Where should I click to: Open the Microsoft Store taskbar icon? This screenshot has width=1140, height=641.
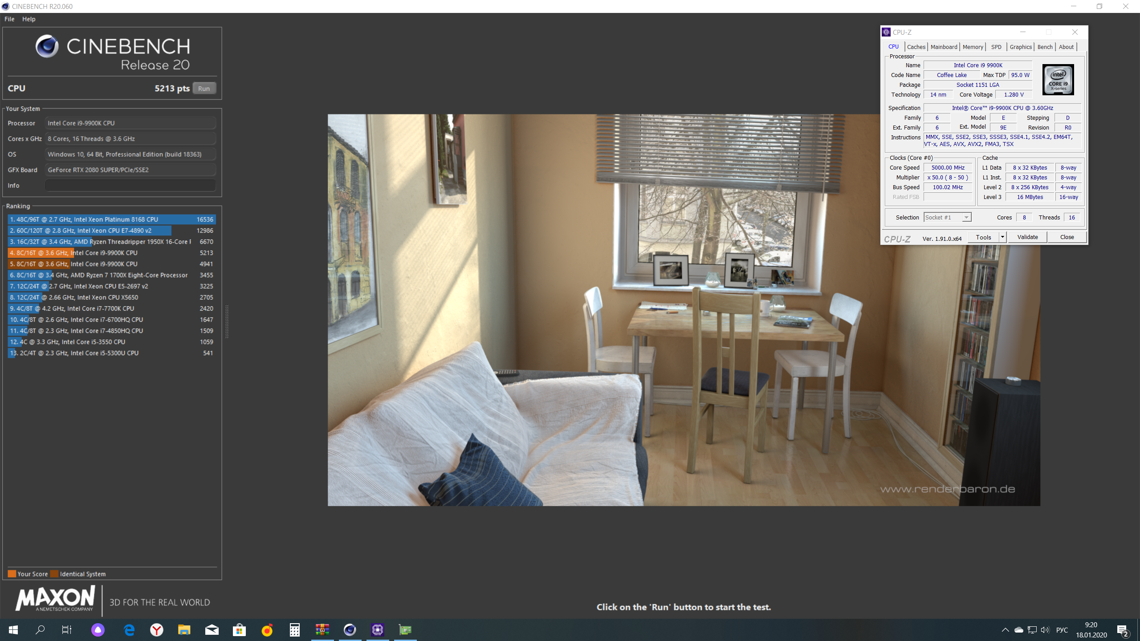pyautogui.click(x=239, y=629)
